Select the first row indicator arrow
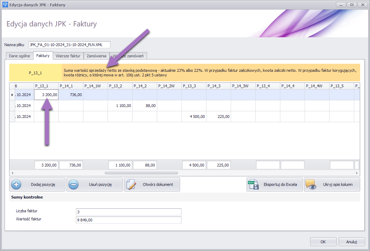370x251 pixels. [x=12, y=95]
